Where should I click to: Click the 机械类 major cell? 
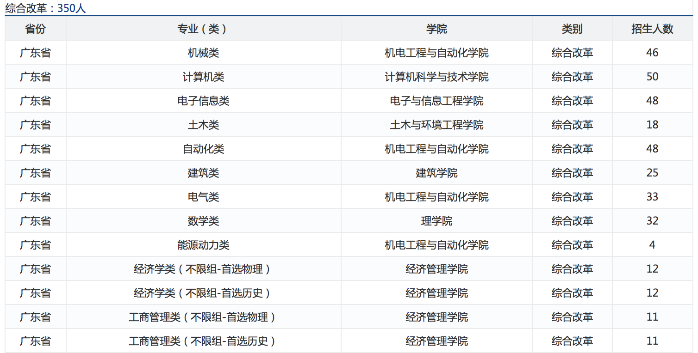coord(203,53)
